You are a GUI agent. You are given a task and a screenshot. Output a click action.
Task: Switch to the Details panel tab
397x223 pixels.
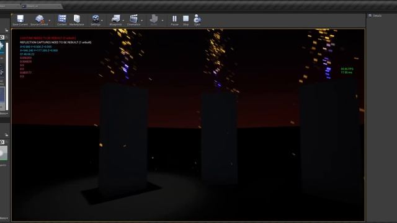point(375,15)
